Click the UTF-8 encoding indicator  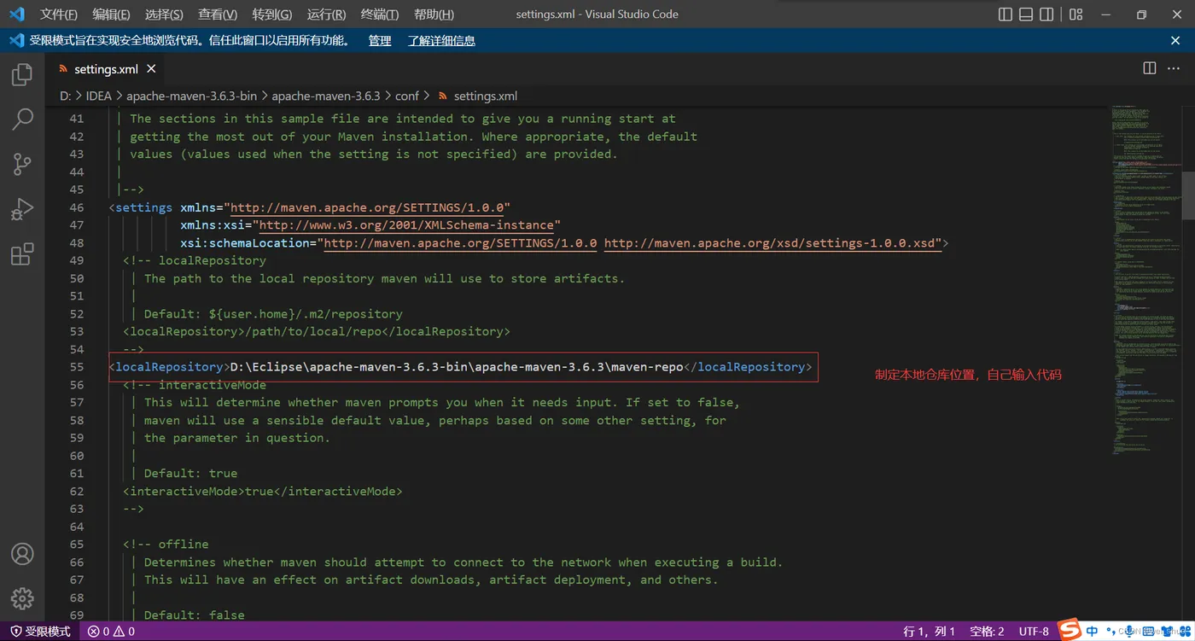tap(1035, 632)
